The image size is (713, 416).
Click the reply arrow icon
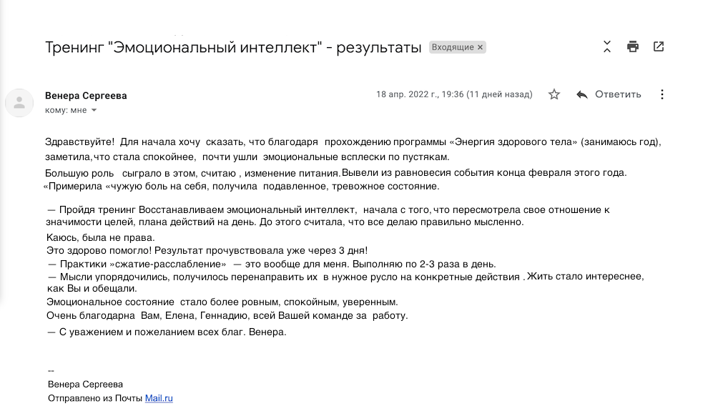[582, 94]
